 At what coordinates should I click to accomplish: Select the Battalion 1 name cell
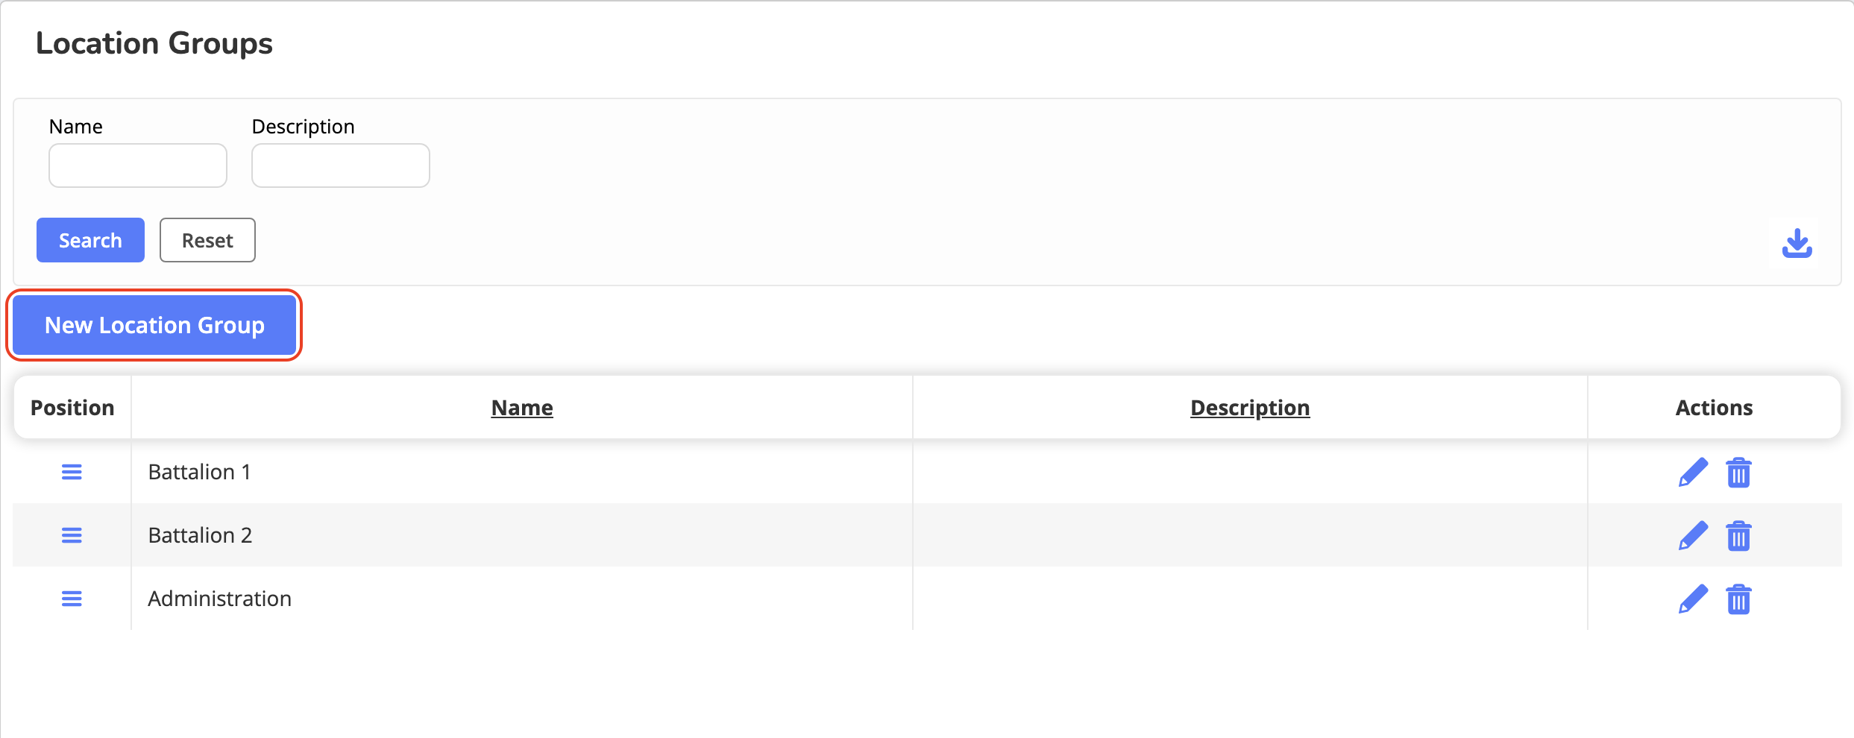click(x=200, y=472)
